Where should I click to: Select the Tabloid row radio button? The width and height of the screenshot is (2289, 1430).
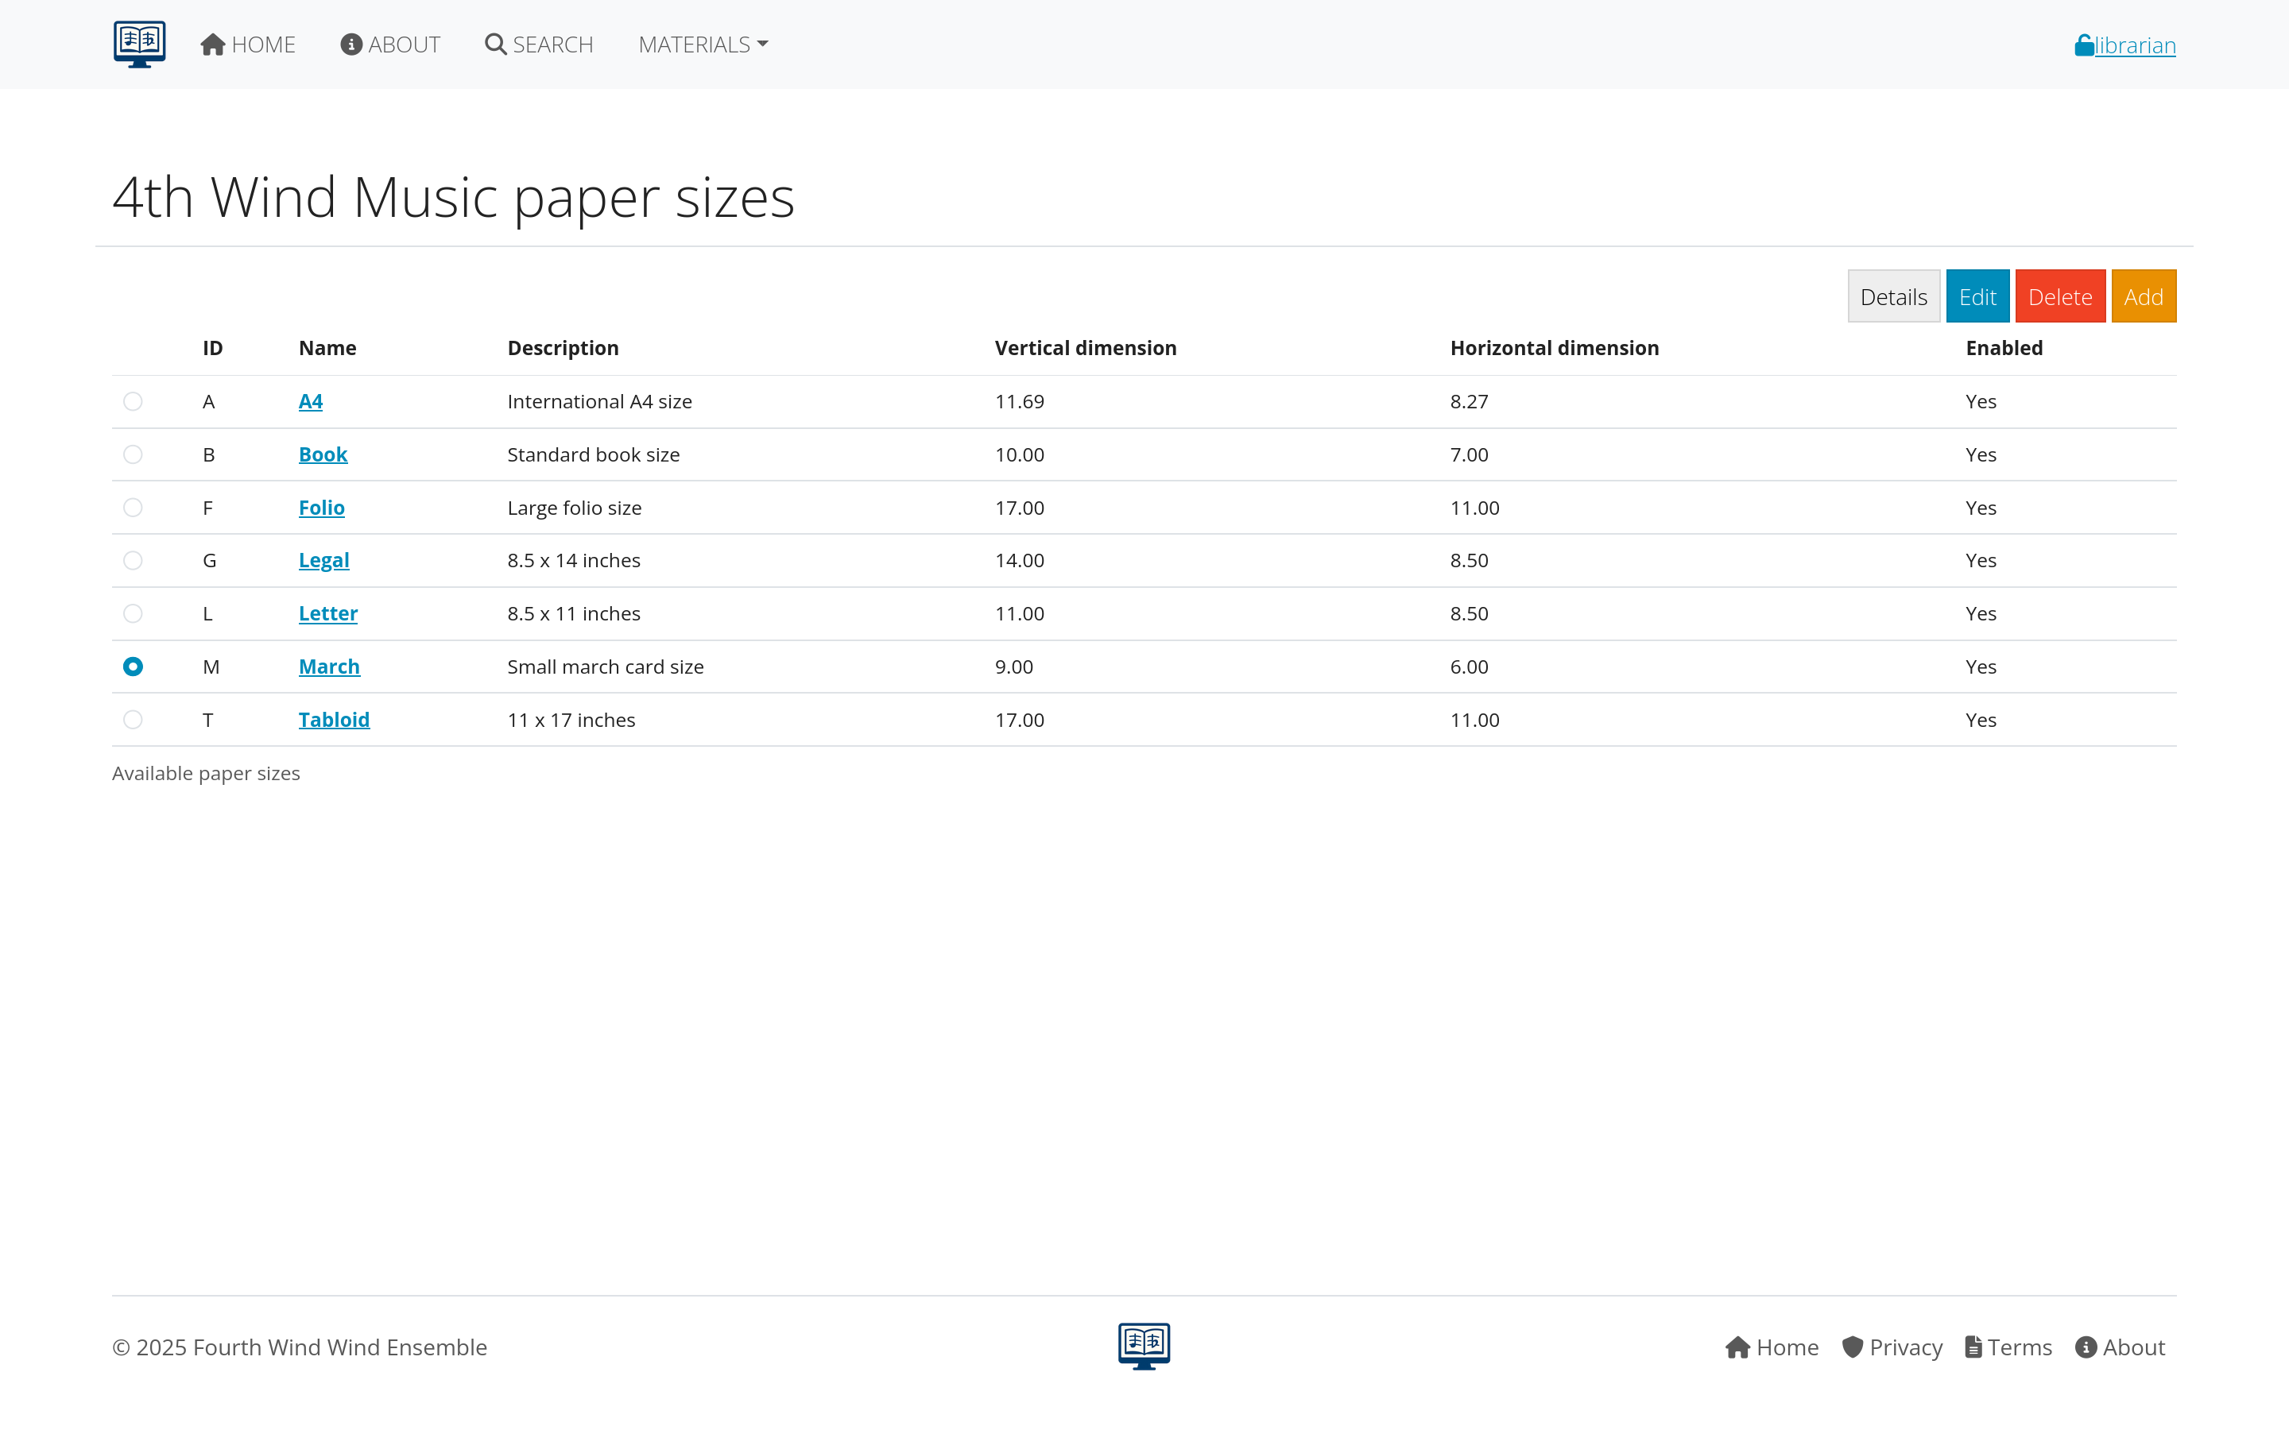click(133, 719)
